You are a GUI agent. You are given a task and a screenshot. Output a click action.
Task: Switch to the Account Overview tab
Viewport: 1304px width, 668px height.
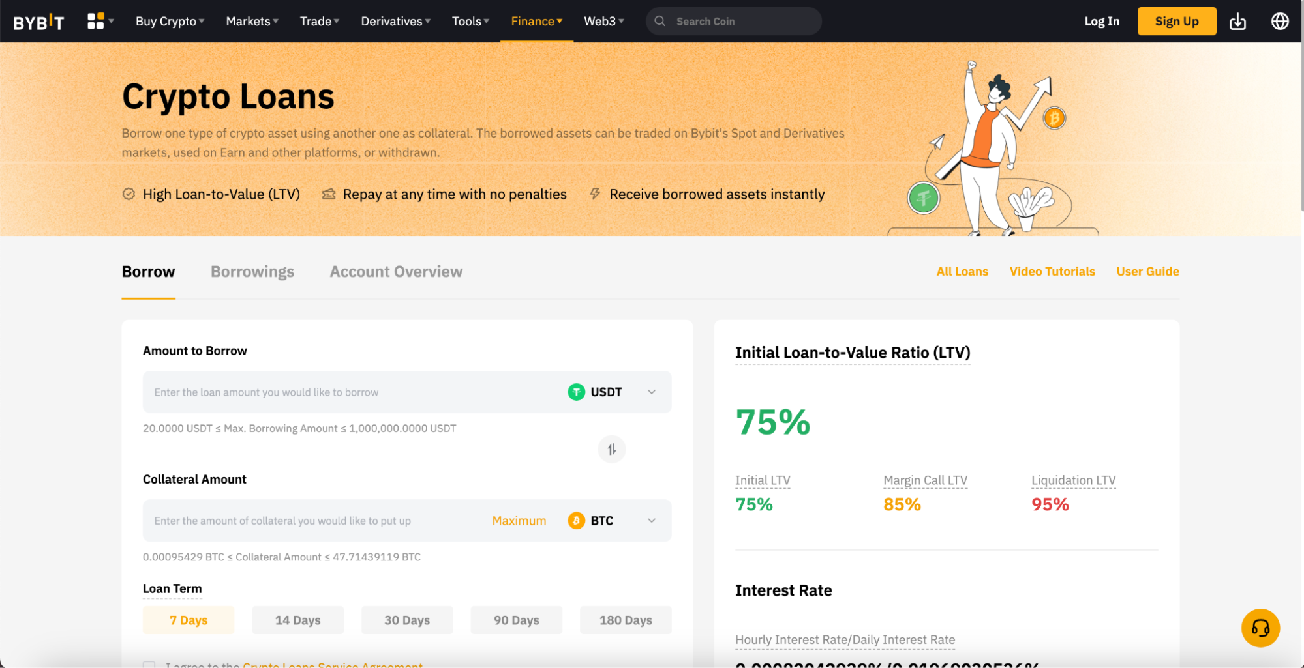point(395,271)
